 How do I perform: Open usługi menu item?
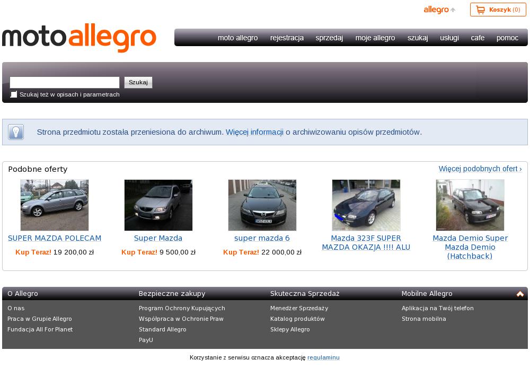pyautogui.click(x=449, y=38)
